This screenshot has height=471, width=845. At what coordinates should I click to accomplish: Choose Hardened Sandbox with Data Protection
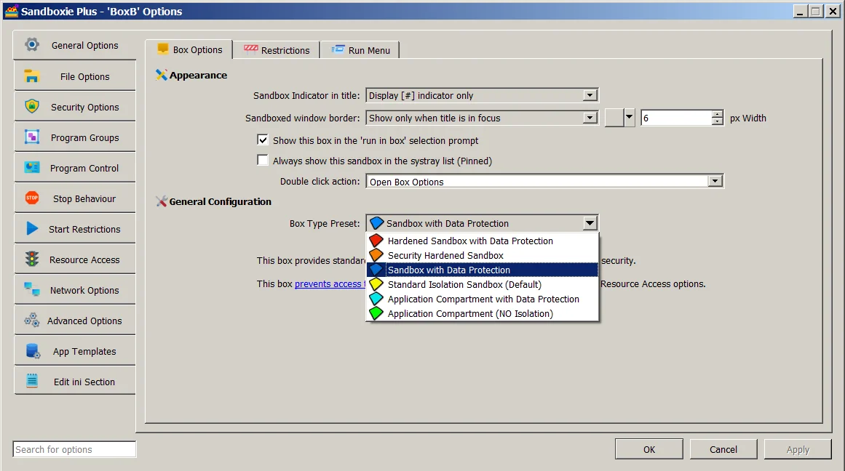(482, 241)
